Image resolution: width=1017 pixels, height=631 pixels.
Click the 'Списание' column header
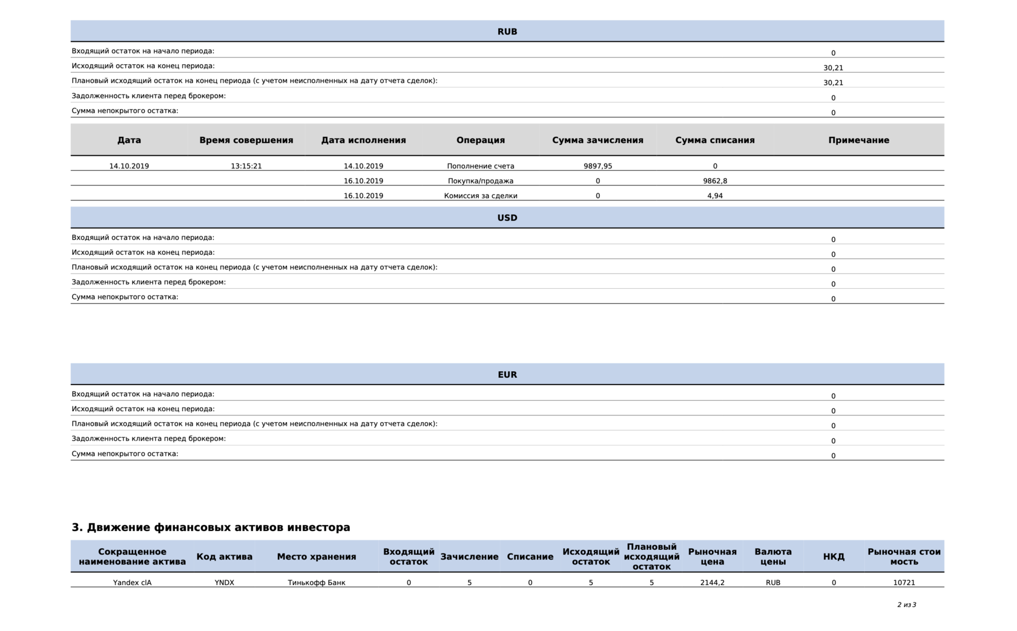click(x=530, y=557)
